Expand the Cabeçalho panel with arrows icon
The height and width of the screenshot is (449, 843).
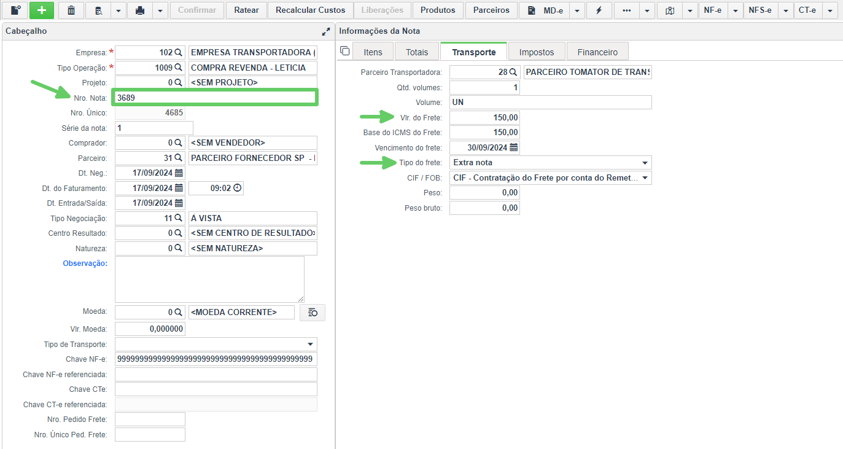coord(326,31)
